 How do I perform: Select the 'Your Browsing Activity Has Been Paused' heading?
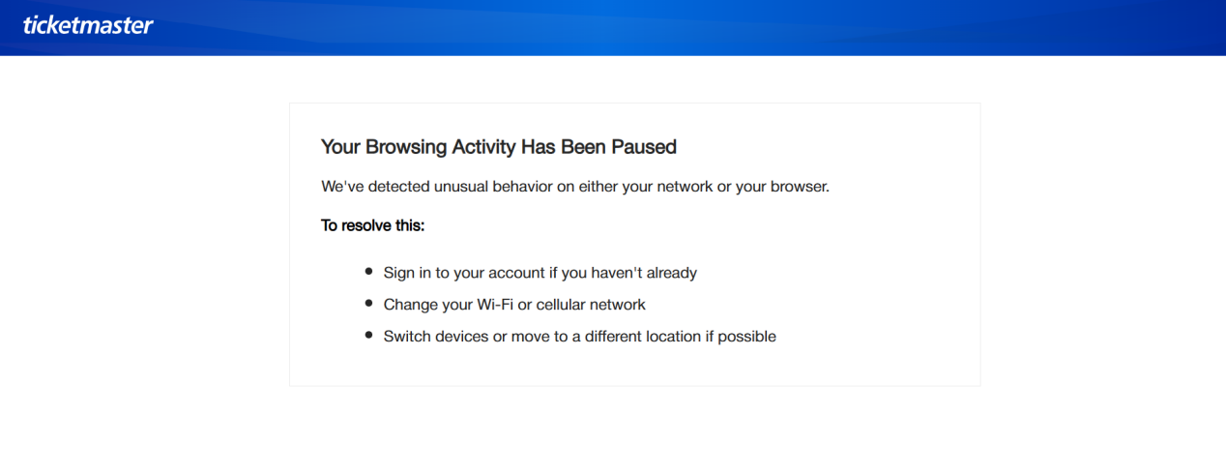coord(499,147)
